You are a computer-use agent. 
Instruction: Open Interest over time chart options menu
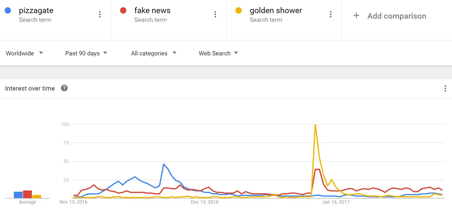[445, 88]
